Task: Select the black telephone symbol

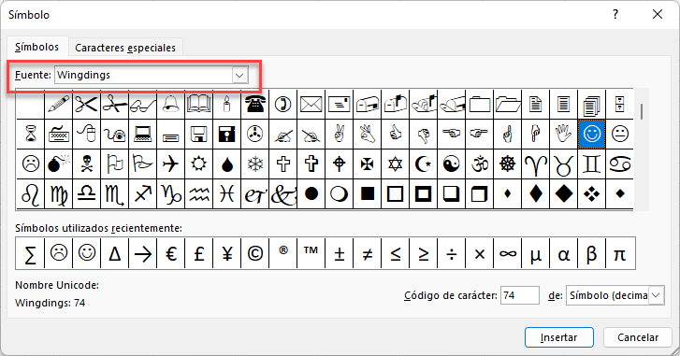Action: point(255,105)
